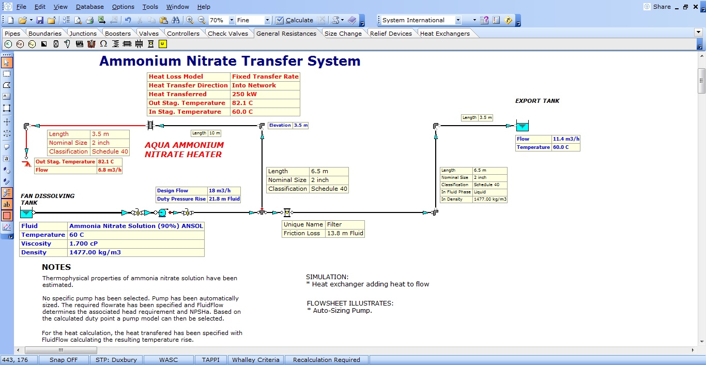Viewport: 706px width, 365px height.
Task: Select the yellow U component icon
Action: [162, 44]
